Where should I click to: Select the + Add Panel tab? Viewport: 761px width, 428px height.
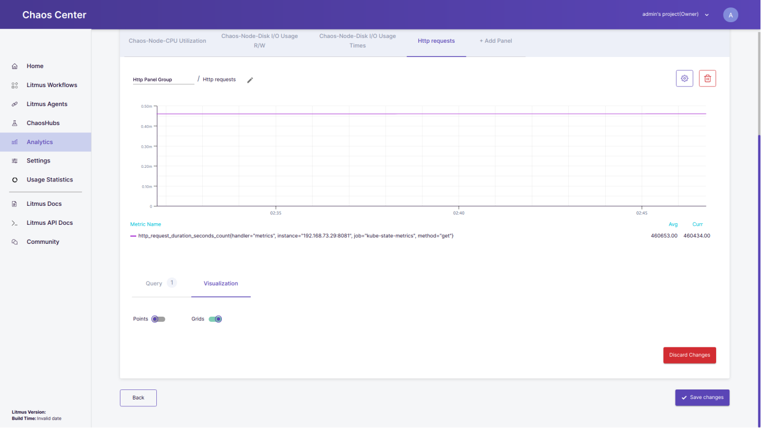tap(495, 41)
